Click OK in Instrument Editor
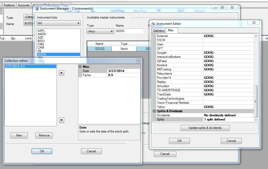The image size is (268, 169). tap(179, 141)
